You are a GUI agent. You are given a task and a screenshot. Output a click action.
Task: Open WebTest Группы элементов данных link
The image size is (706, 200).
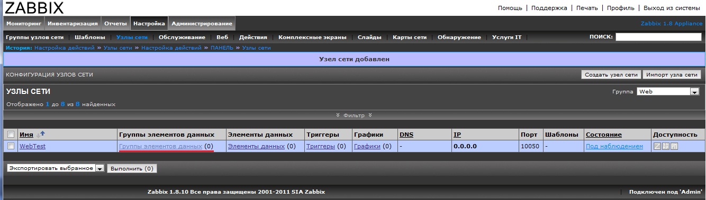coord(161,146)
